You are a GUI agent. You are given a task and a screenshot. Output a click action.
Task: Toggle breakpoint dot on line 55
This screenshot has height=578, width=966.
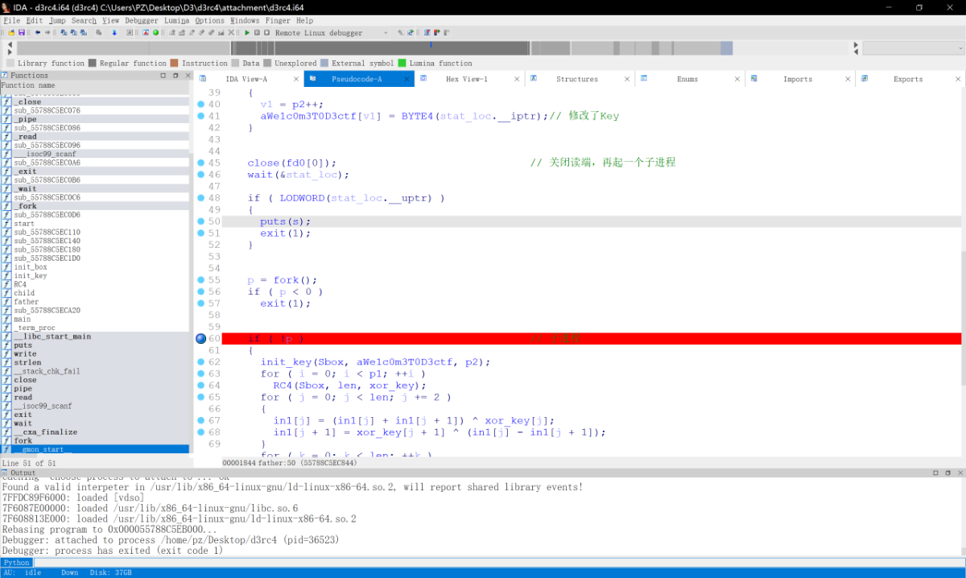(201, 280)
